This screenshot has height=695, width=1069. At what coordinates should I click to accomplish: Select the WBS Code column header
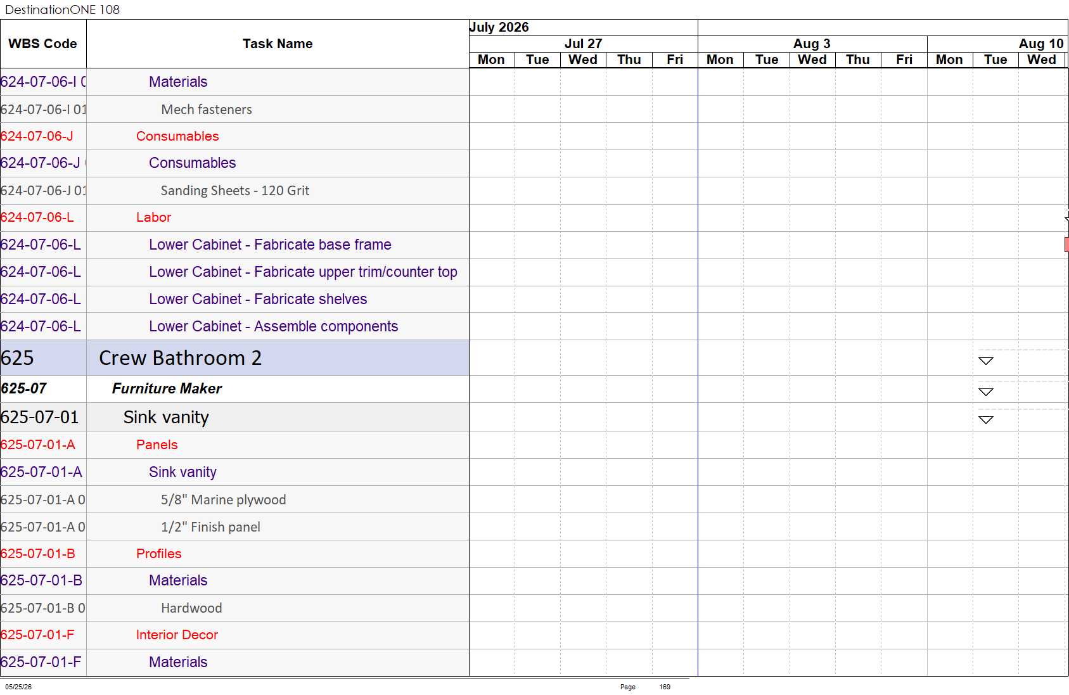click(43, 44)
